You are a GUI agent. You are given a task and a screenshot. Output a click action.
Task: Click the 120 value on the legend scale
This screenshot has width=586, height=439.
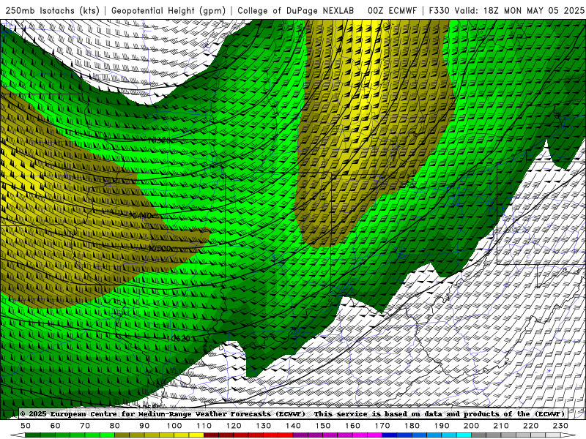click(x=234, y=426)
